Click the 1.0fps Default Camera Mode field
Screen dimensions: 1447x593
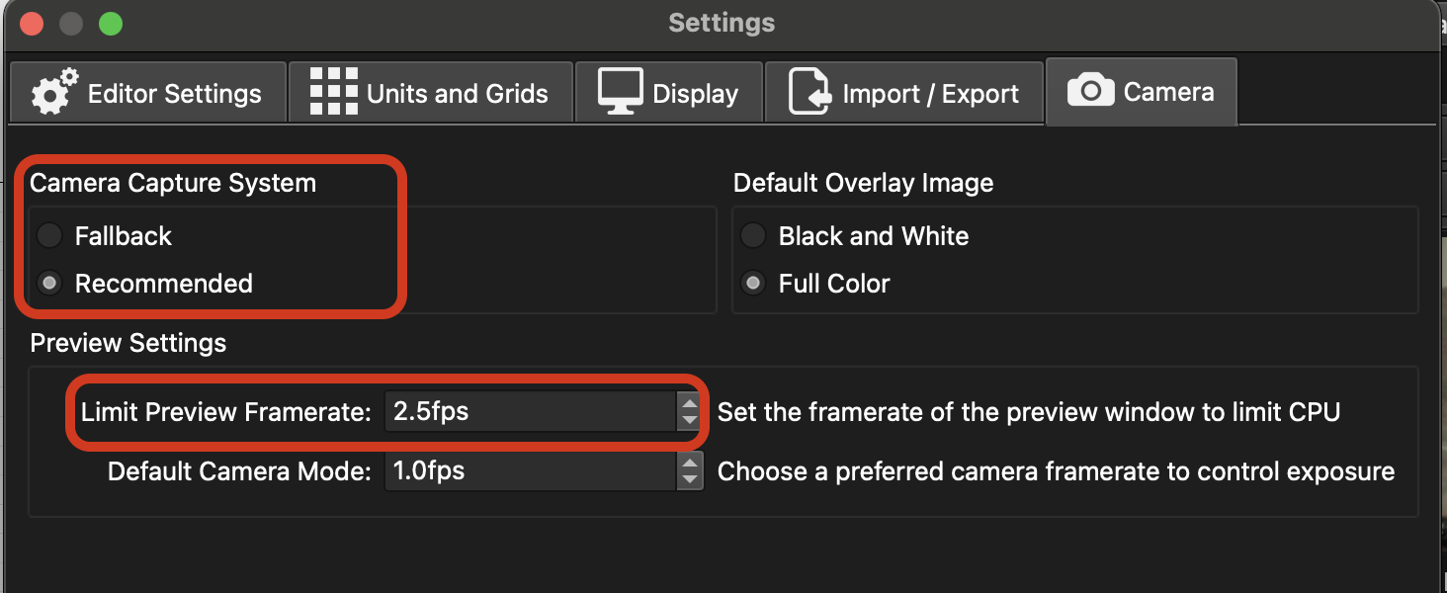coord(531,471)
